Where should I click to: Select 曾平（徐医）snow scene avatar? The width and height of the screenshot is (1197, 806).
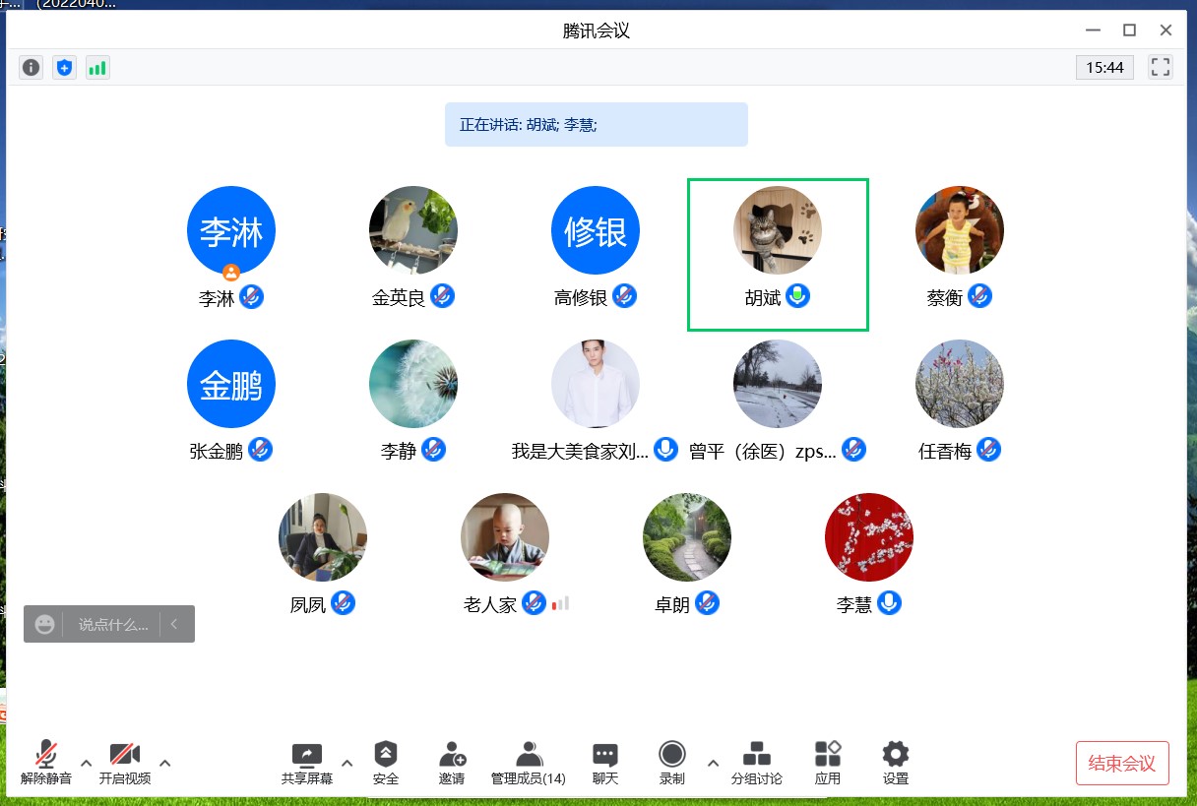coord(778,384)
